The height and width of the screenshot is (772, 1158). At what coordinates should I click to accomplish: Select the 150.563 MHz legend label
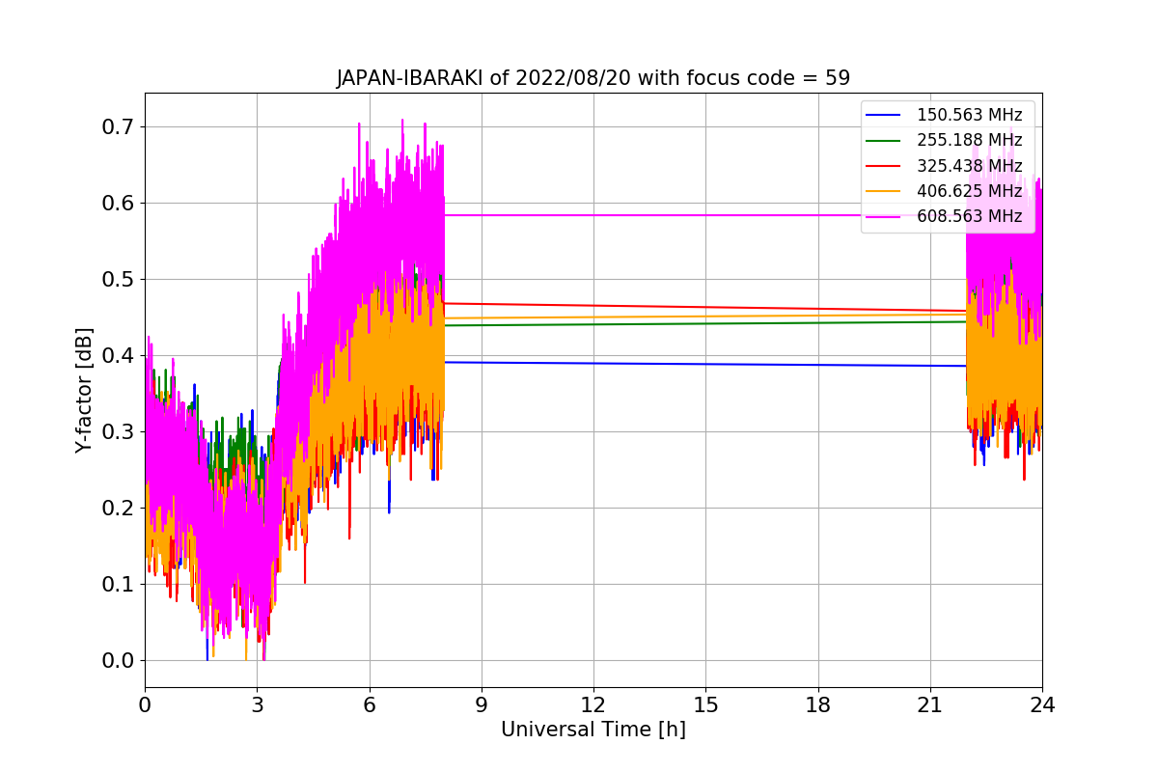pos(969,116)
